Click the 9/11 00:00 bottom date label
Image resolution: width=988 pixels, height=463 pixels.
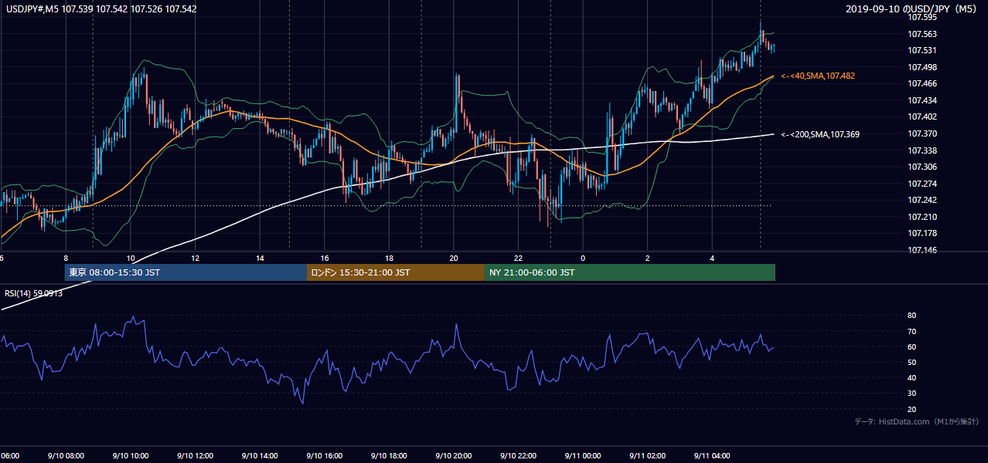tap(583, 456)
